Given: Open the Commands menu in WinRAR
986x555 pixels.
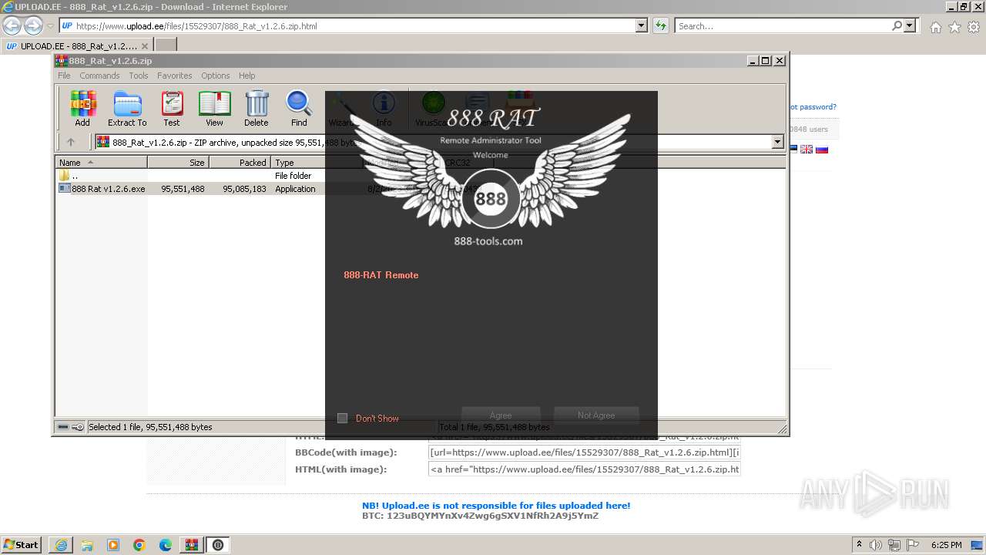Looking at the screenshot, I should (99, 76).
